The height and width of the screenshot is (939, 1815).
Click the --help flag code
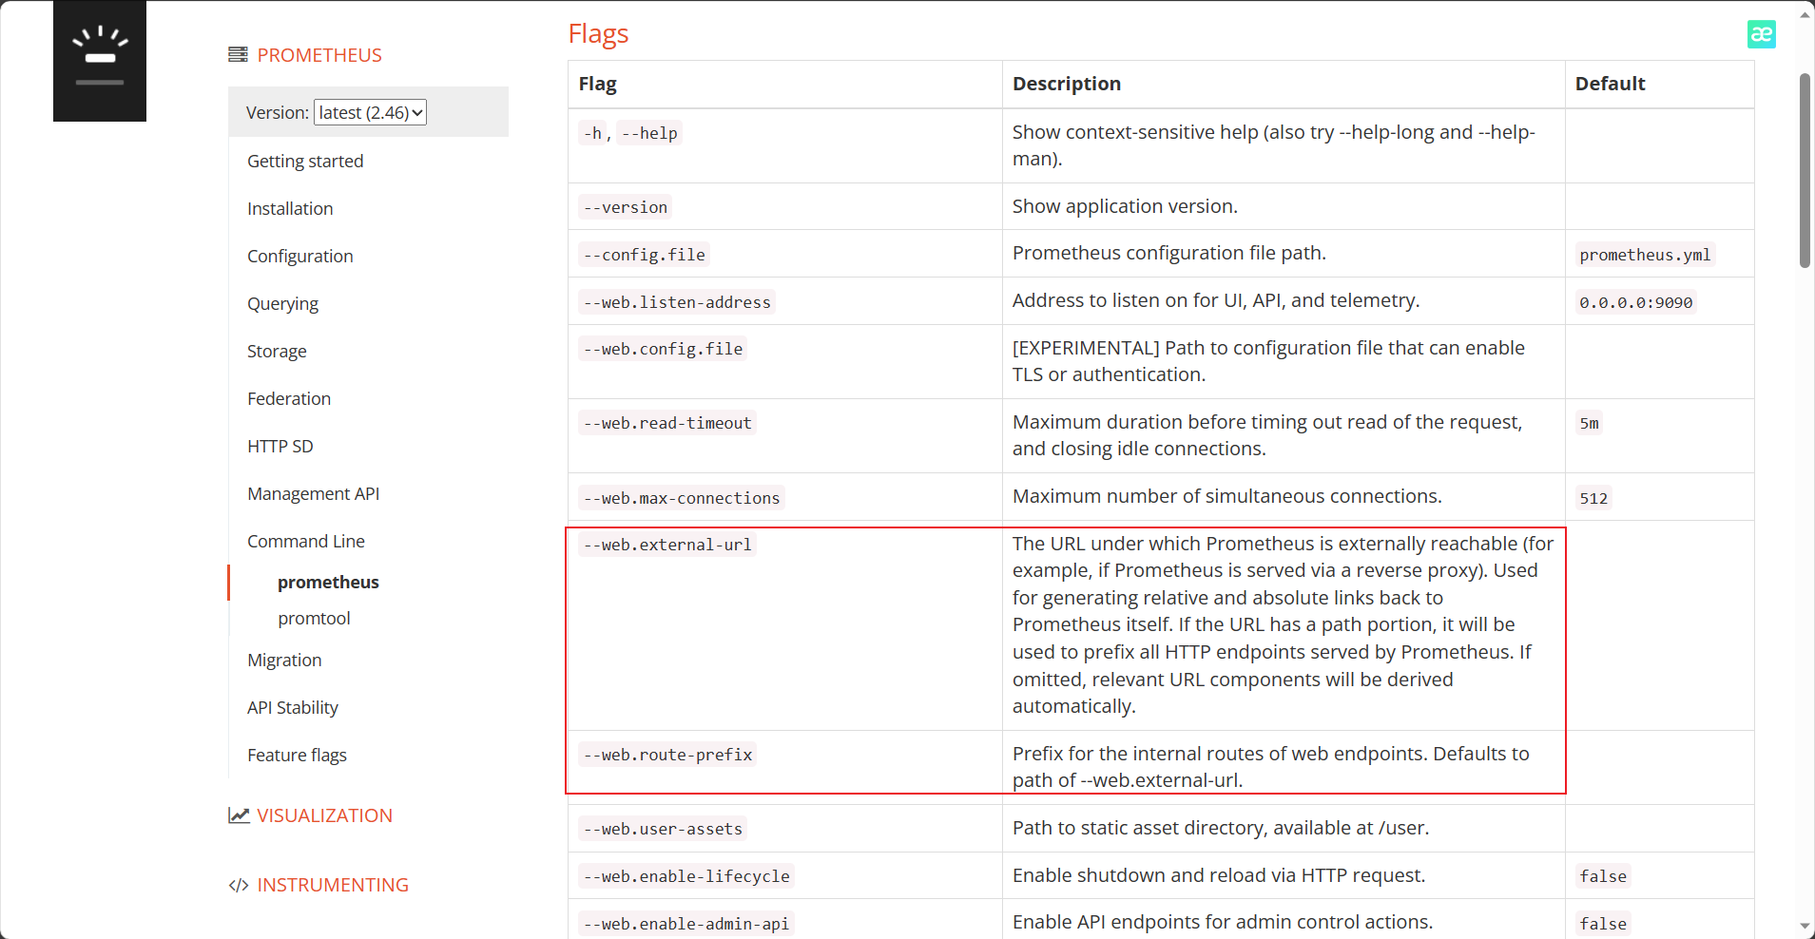(x=649, y=133)
